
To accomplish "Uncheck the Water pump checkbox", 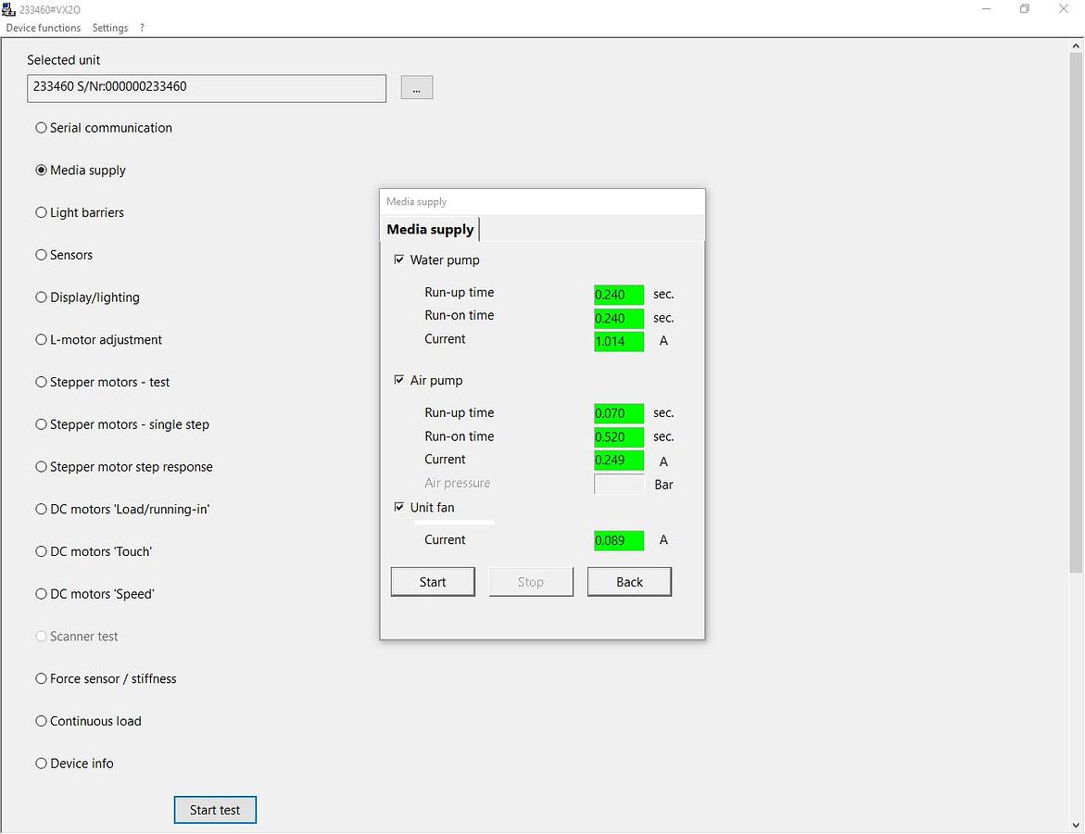I will (399, 260).
